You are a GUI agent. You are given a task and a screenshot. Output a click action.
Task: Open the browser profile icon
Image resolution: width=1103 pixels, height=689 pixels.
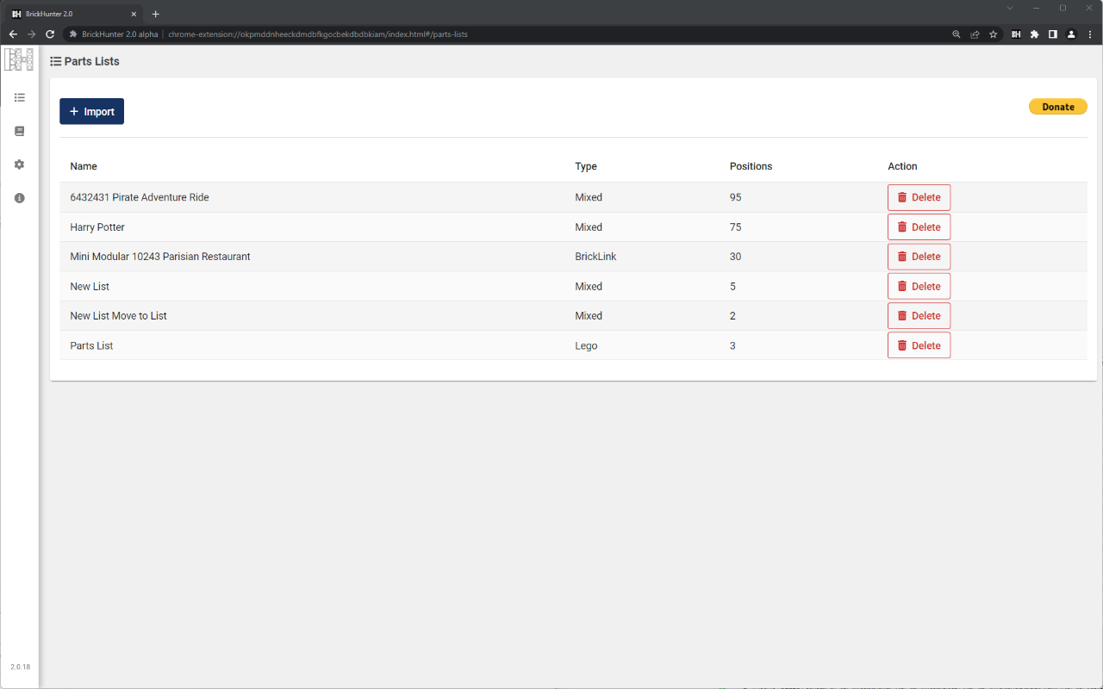pos(1071,34)
